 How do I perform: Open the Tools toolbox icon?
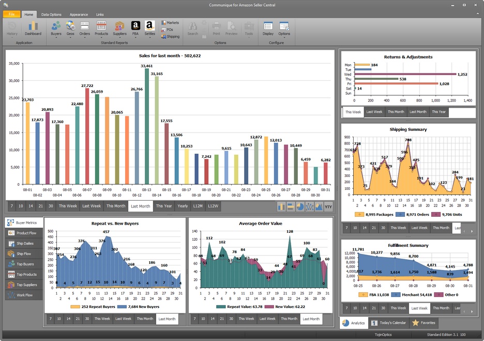point(249,28)
